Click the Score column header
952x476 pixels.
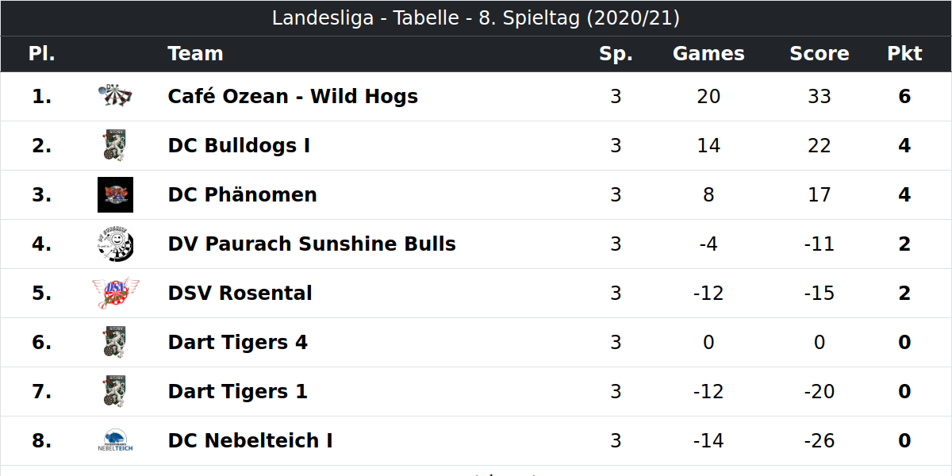tap(820, 54)
